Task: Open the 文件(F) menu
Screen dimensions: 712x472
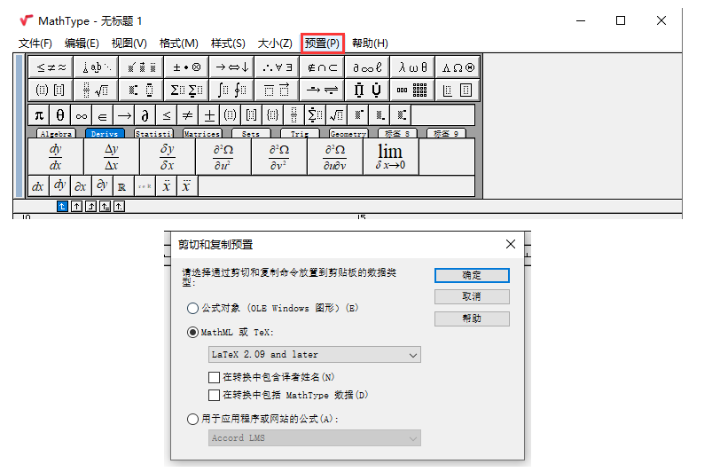Action: (x=35, y=43)
